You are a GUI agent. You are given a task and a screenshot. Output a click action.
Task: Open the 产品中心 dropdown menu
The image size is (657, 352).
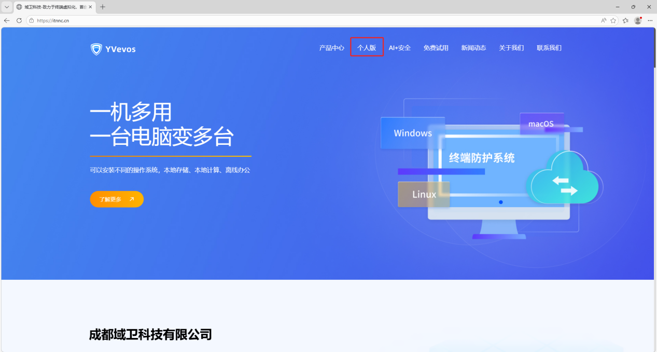(331, 47)
